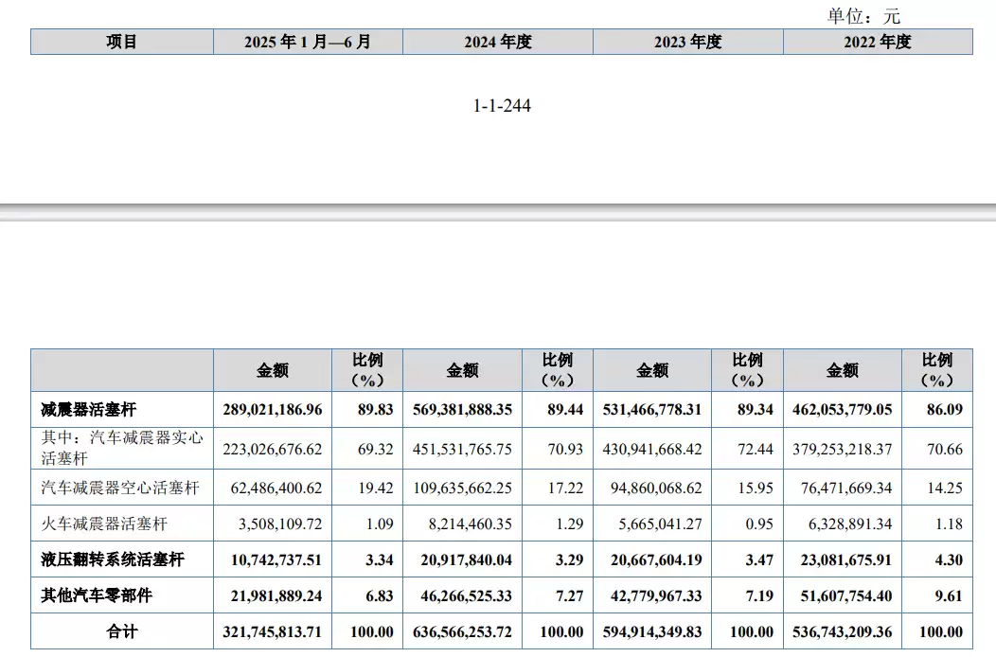Click the "火车减震器活塞杆" row label
Image resolution: width=996 pixels, height=657 pixels.
(x=105, y=523)
